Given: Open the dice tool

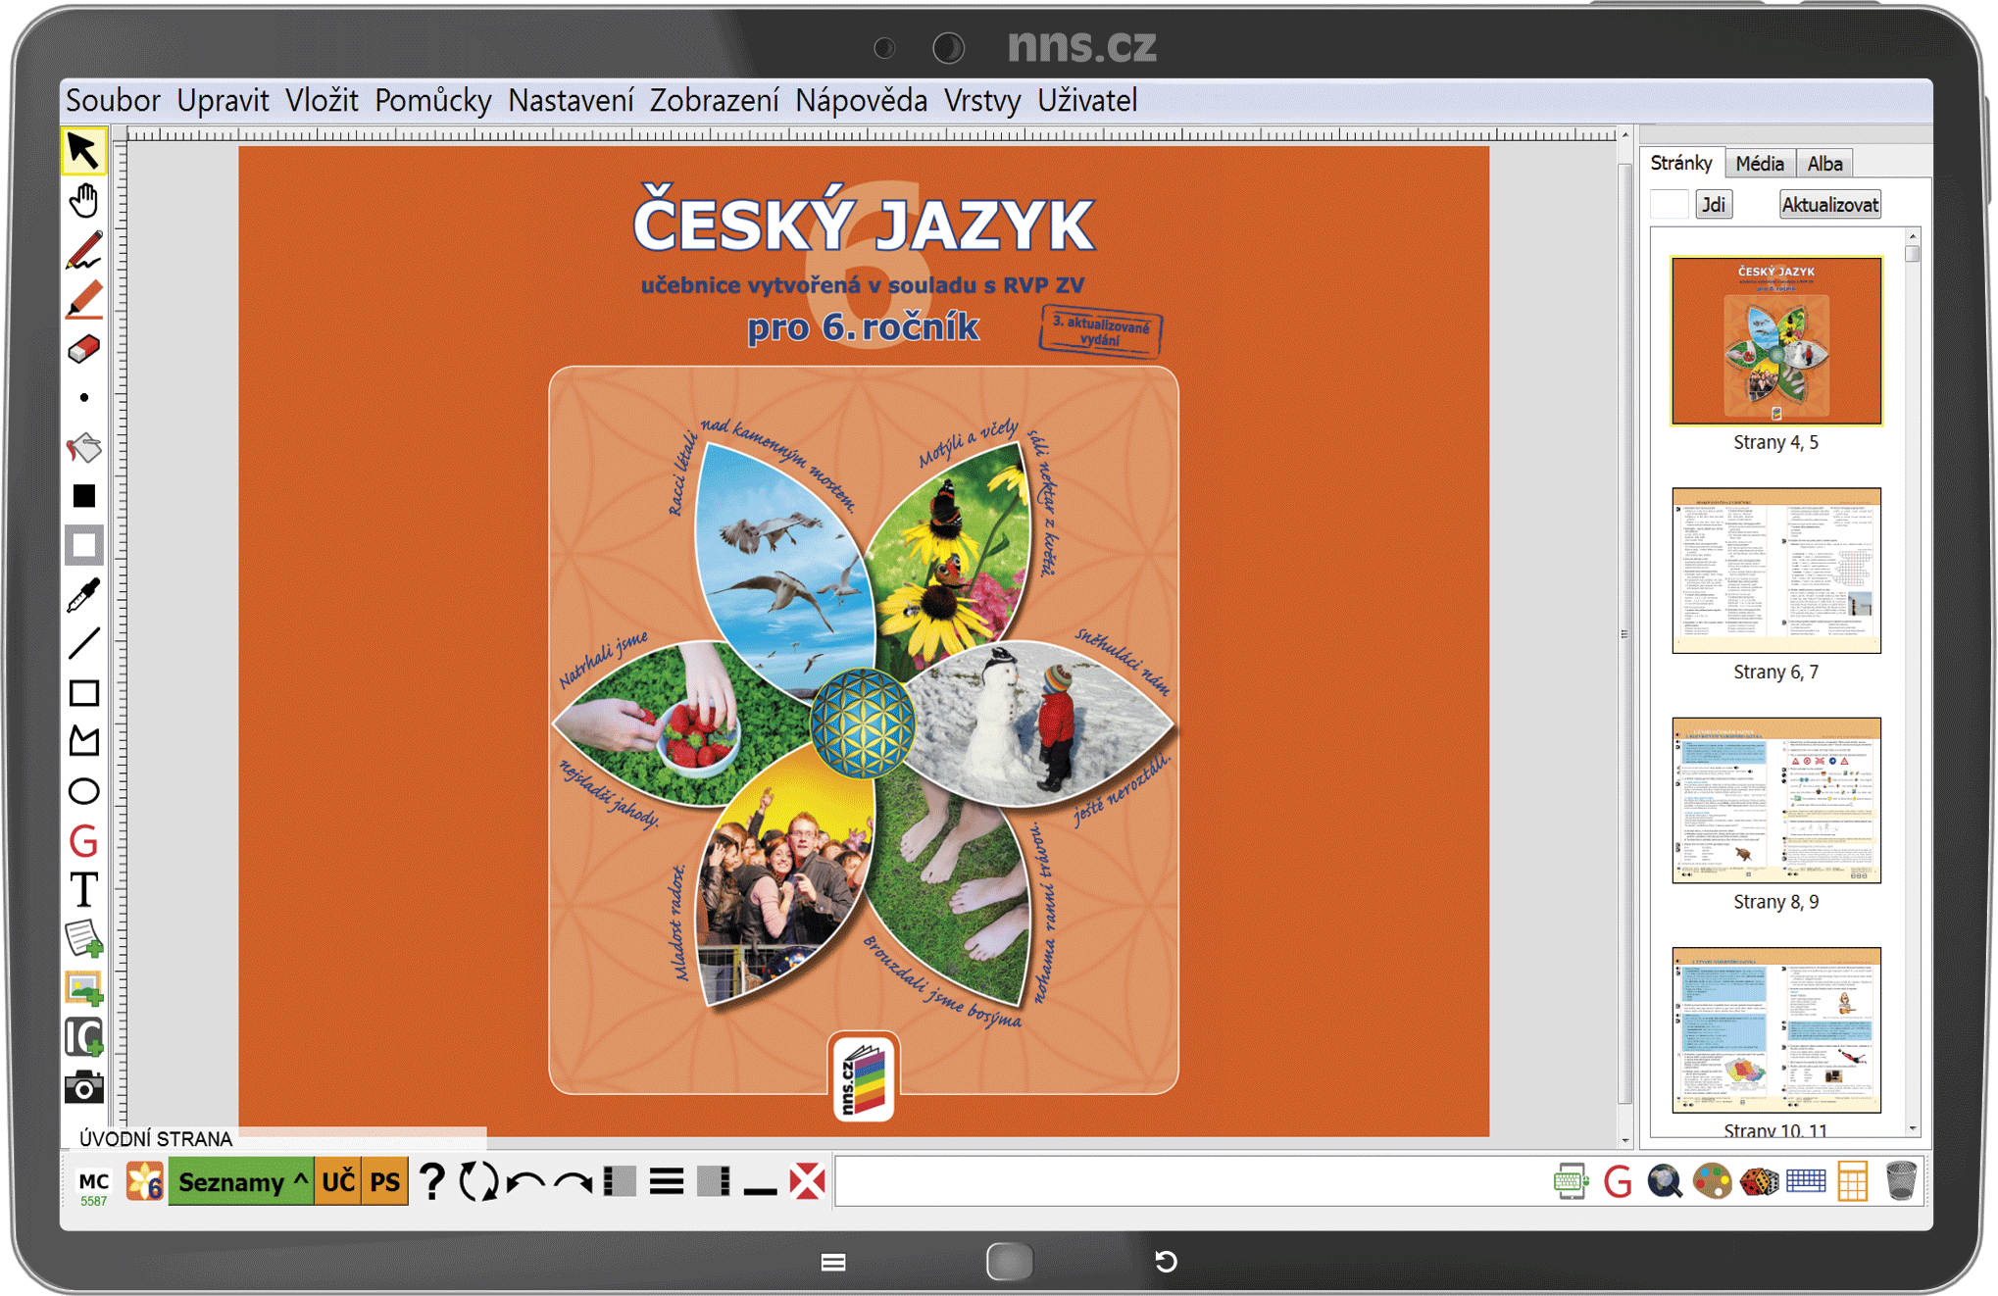Looking at the screenshot, I should click(x=1759, y=1181).
